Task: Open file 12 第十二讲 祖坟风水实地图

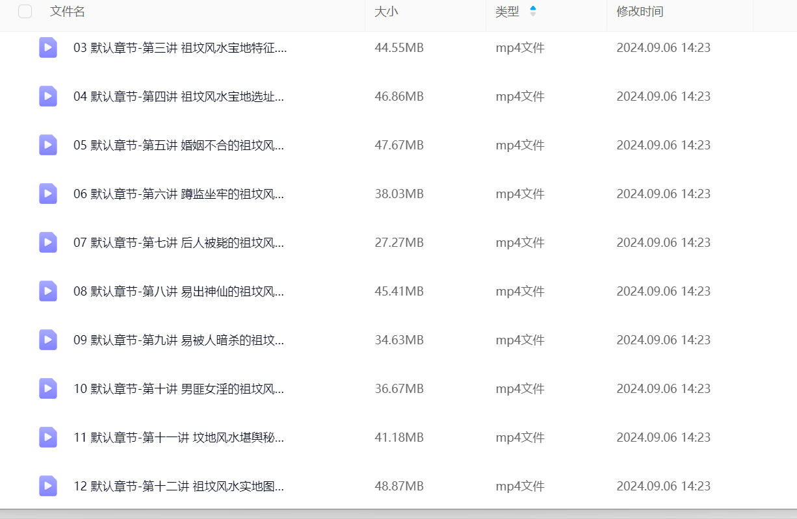Action: tap(179, 487)
